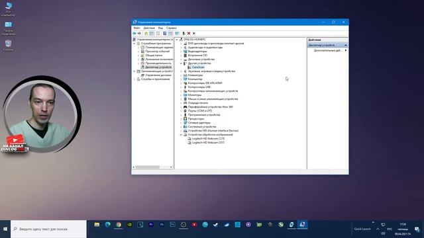Click the scan for hardware changes icon
This screenshot has width=424, height=238.
click(x=177, y=33)
